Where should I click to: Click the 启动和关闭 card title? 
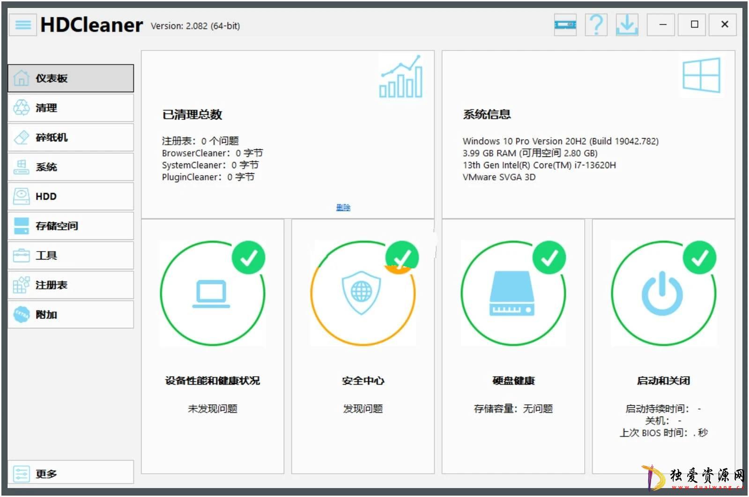663,381
